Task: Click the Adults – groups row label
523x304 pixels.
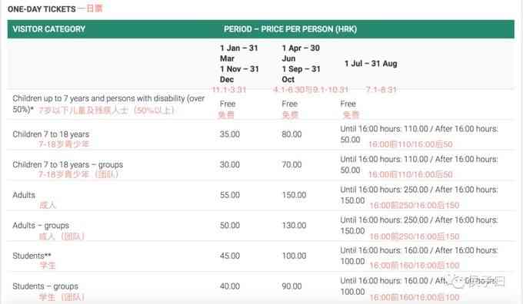Action: click(41, 226)
